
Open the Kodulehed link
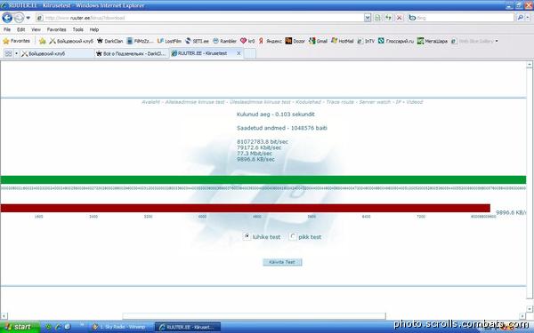click(x=309, y=102)
